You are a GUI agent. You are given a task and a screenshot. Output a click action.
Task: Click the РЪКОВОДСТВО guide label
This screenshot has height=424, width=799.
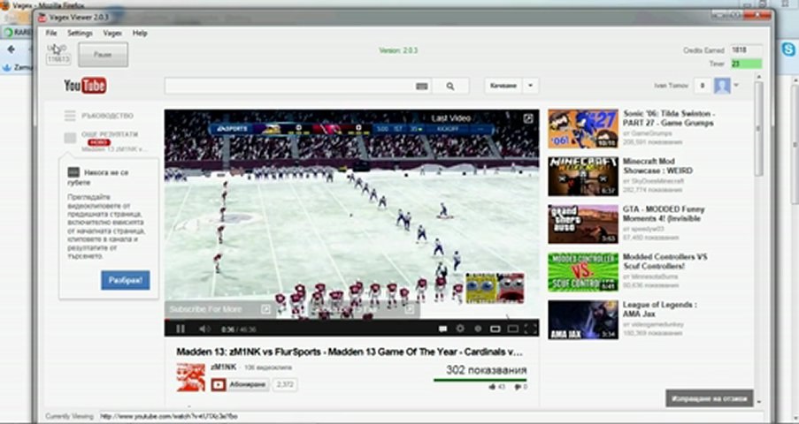point(108,116)
